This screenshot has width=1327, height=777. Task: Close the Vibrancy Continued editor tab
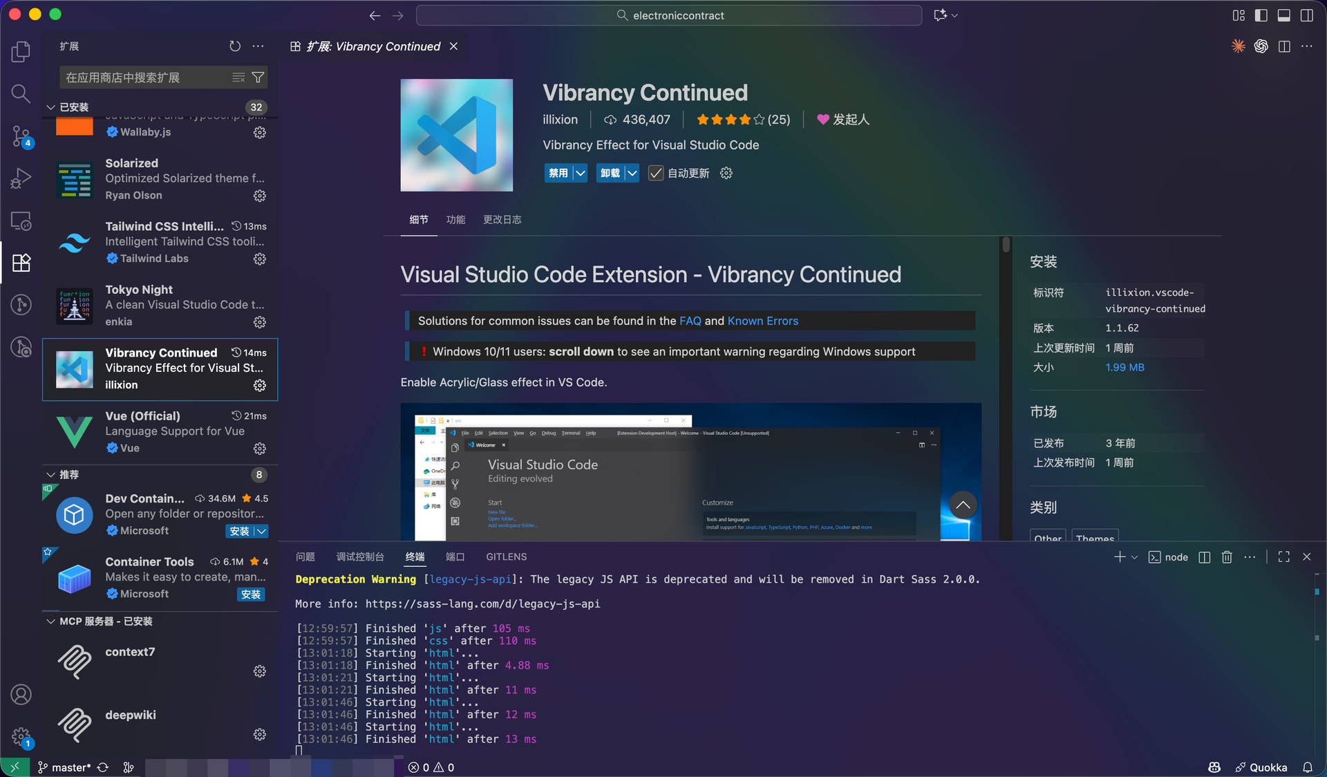(453, 46)
